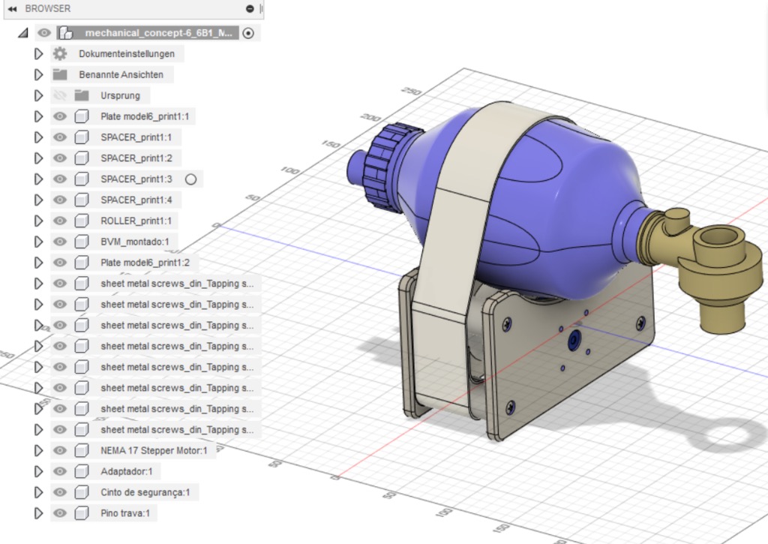Select Pino trava:1 in browser

pos(125,513)
